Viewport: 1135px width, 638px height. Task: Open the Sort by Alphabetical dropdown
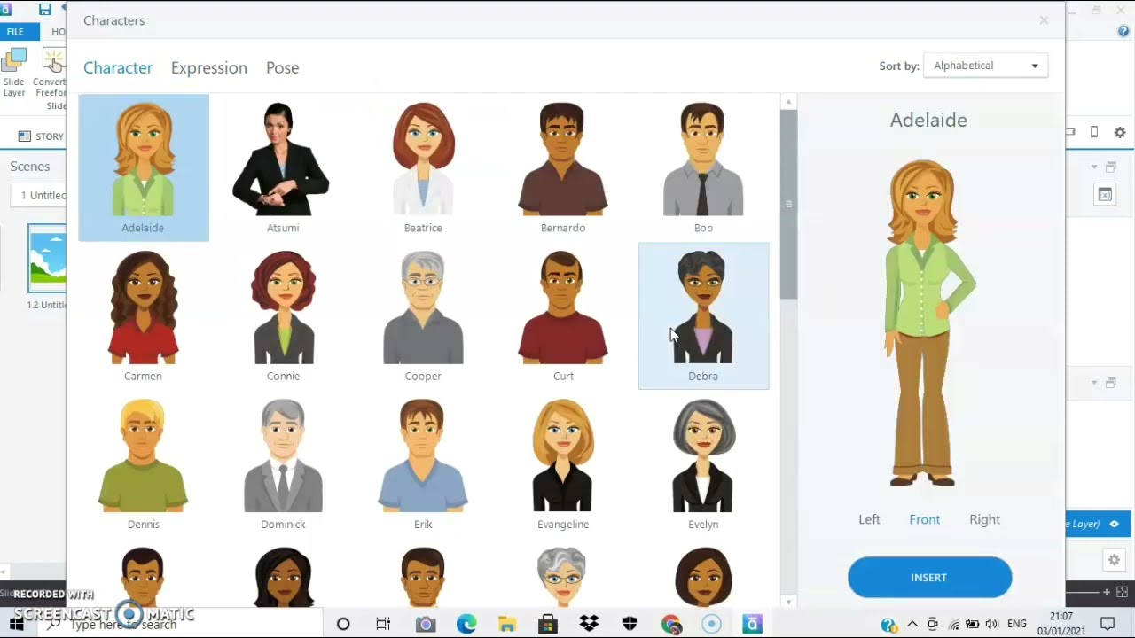[x=985, y=66]
